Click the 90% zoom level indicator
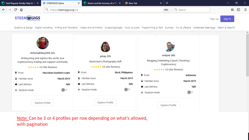The height and width of the screenshot is (140, 249). (166, 10)
